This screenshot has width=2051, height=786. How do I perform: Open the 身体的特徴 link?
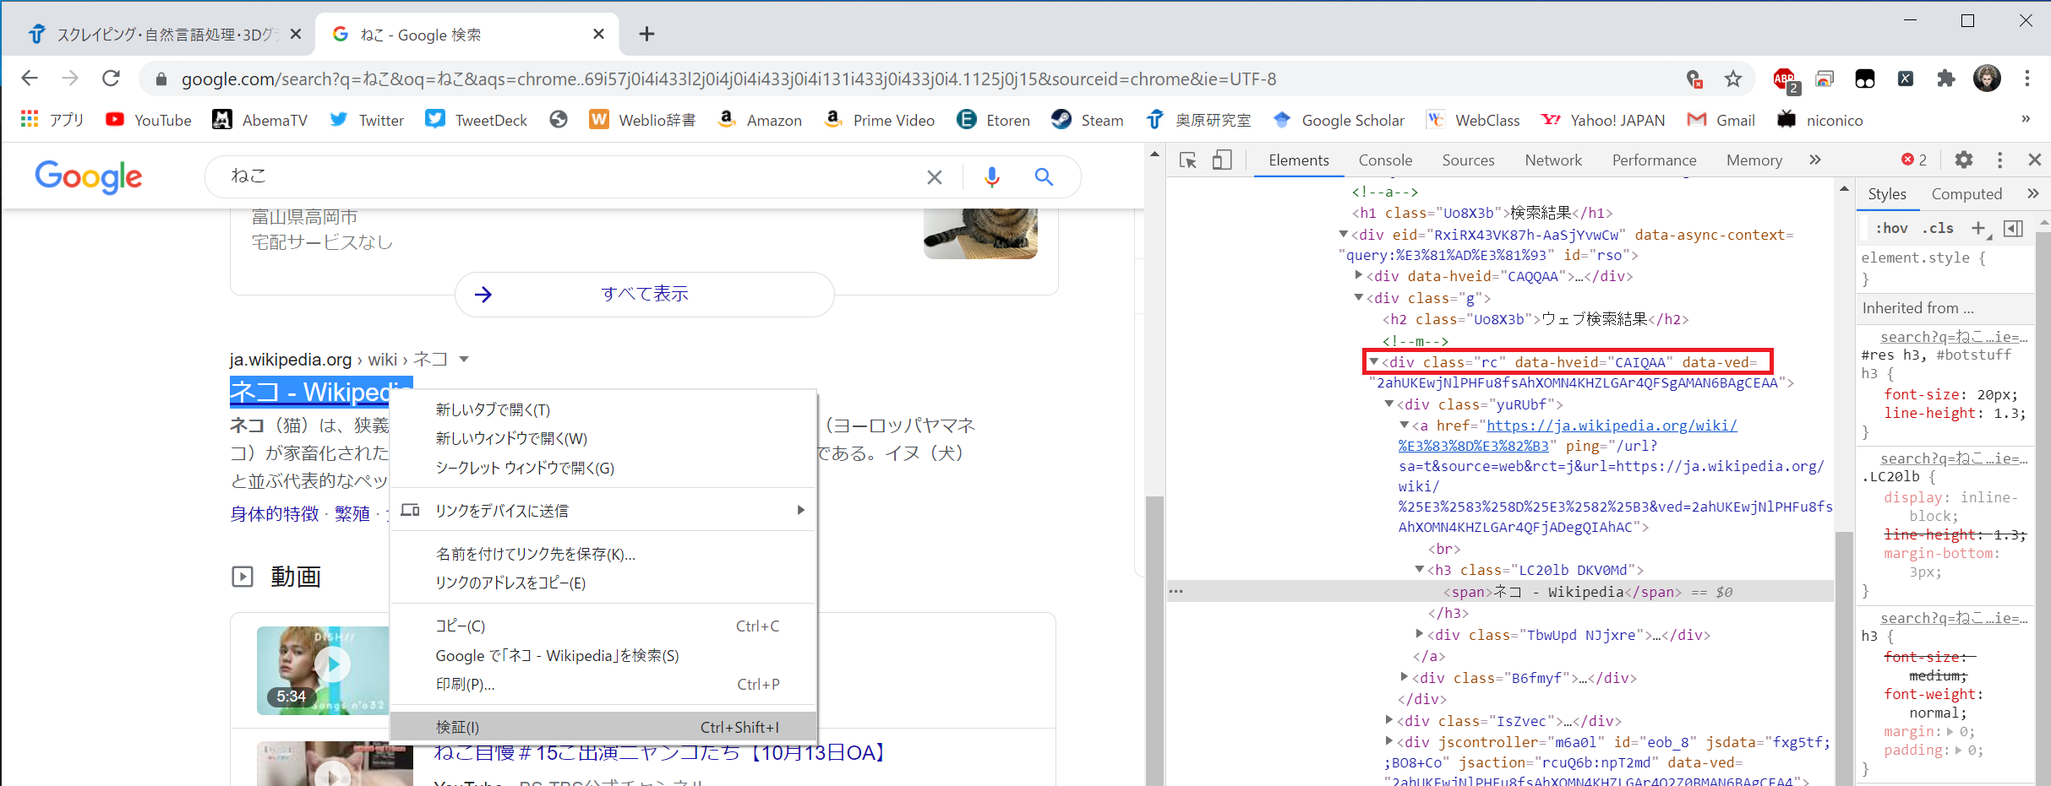coord(275,513)
